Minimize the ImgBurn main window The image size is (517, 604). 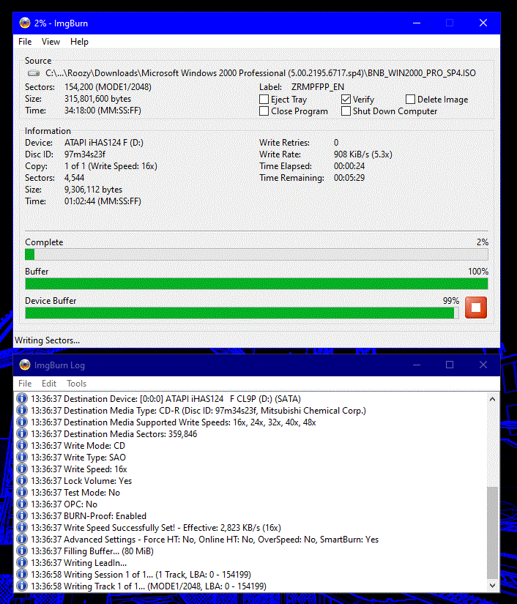(x=417, y=23)
